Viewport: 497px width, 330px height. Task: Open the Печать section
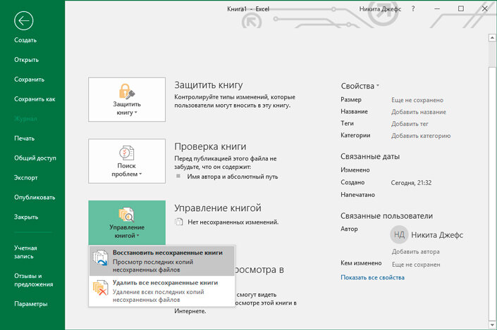(x=25, y=139)
